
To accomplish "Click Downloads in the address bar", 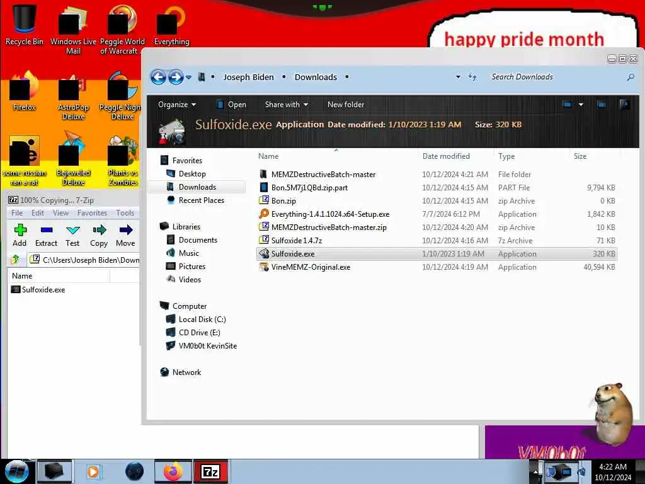I will (x=316, y=77).
